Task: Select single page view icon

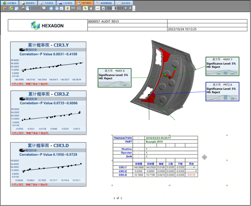Action: (x=67, y=8)
